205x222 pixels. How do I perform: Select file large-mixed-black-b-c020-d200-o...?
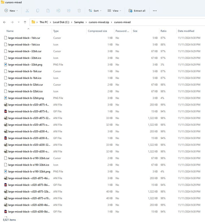(29, 152)
